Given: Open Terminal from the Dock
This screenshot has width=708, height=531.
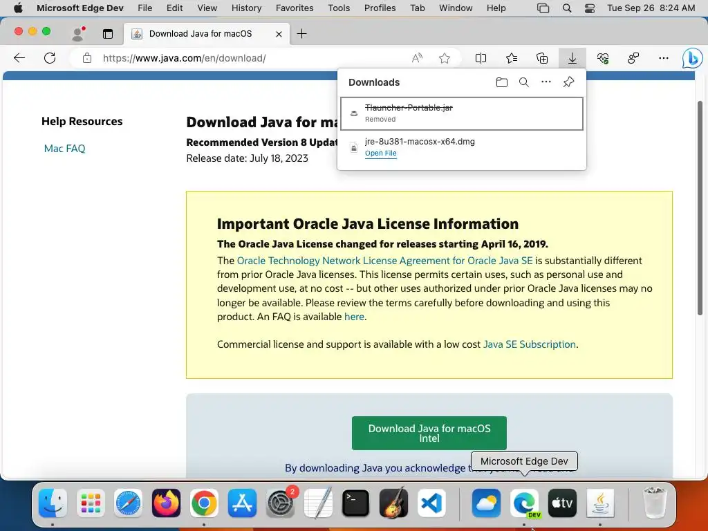Looking at the screenshot, I should (355, 503).
